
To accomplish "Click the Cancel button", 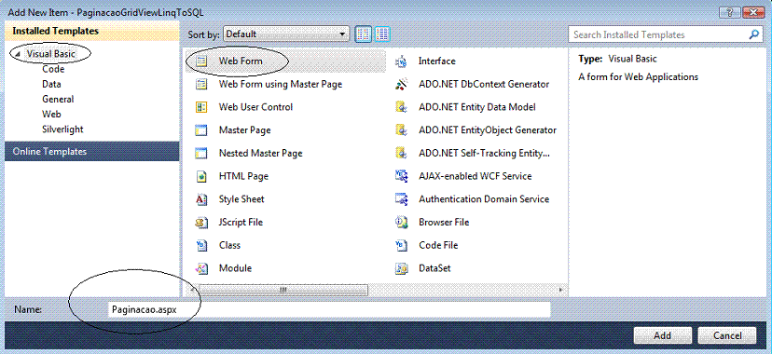I will point(727,335).
